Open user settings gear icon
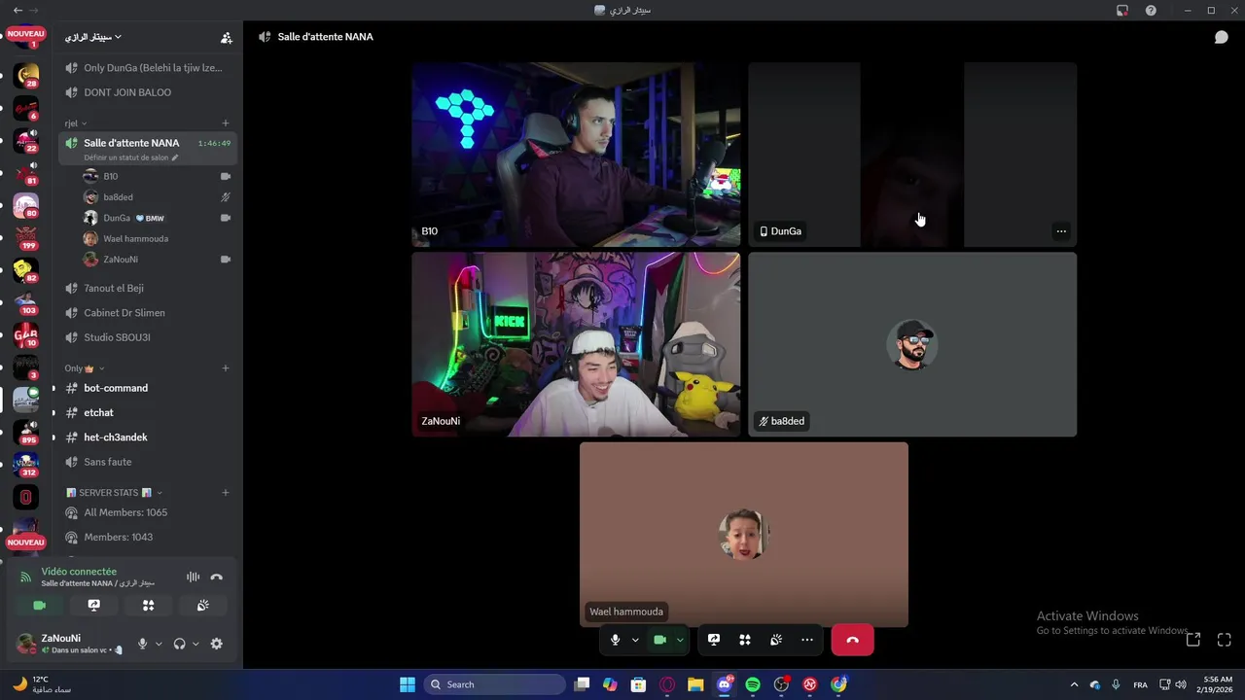The height and width of the screenshot is (700, 1245). point(216,644)
